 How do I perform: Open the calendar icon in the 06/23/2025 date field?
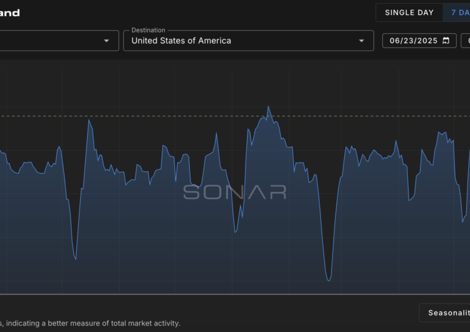point(446,41)
